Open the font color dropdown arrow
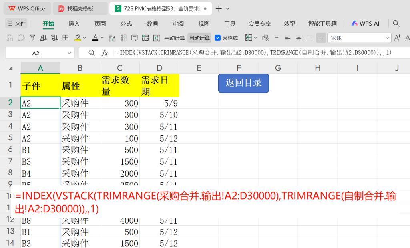The image size is (410, 248). point(102,38)
